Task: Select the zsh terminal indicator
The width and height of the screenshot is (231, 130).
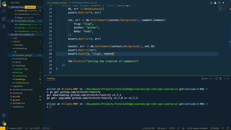Action: [x=205, y=79]
